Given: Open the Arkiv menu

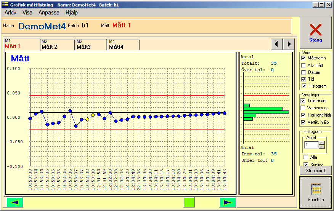Looking at the screenshot, I should 10,13.
